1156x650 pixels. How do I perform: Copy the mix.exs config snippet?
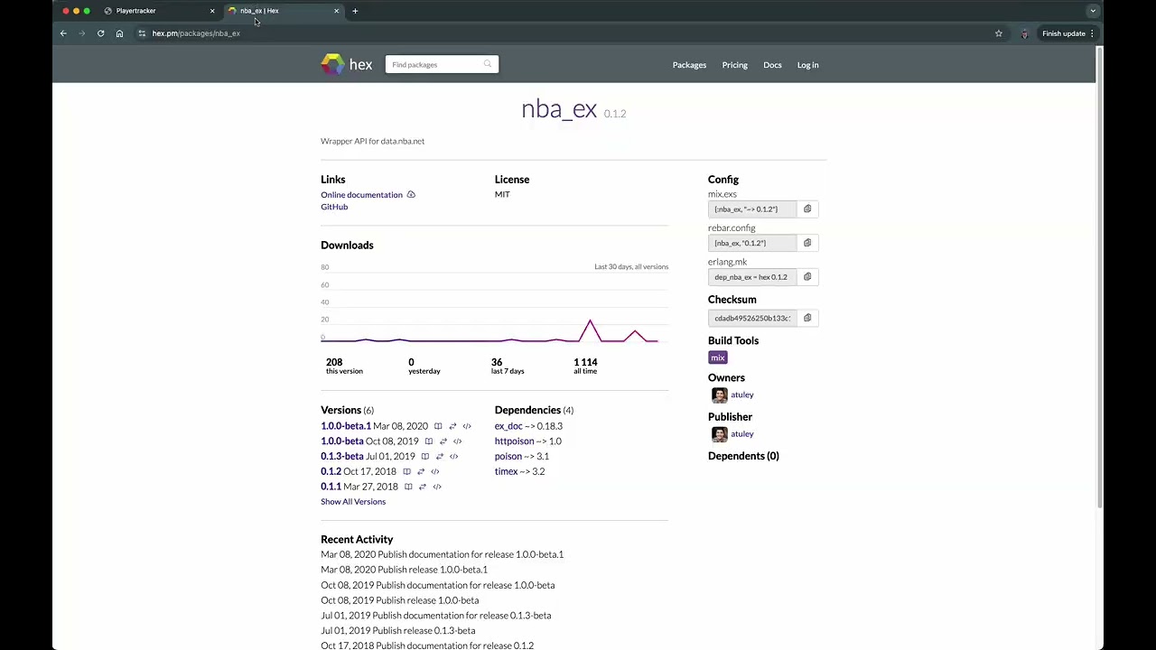807,209
